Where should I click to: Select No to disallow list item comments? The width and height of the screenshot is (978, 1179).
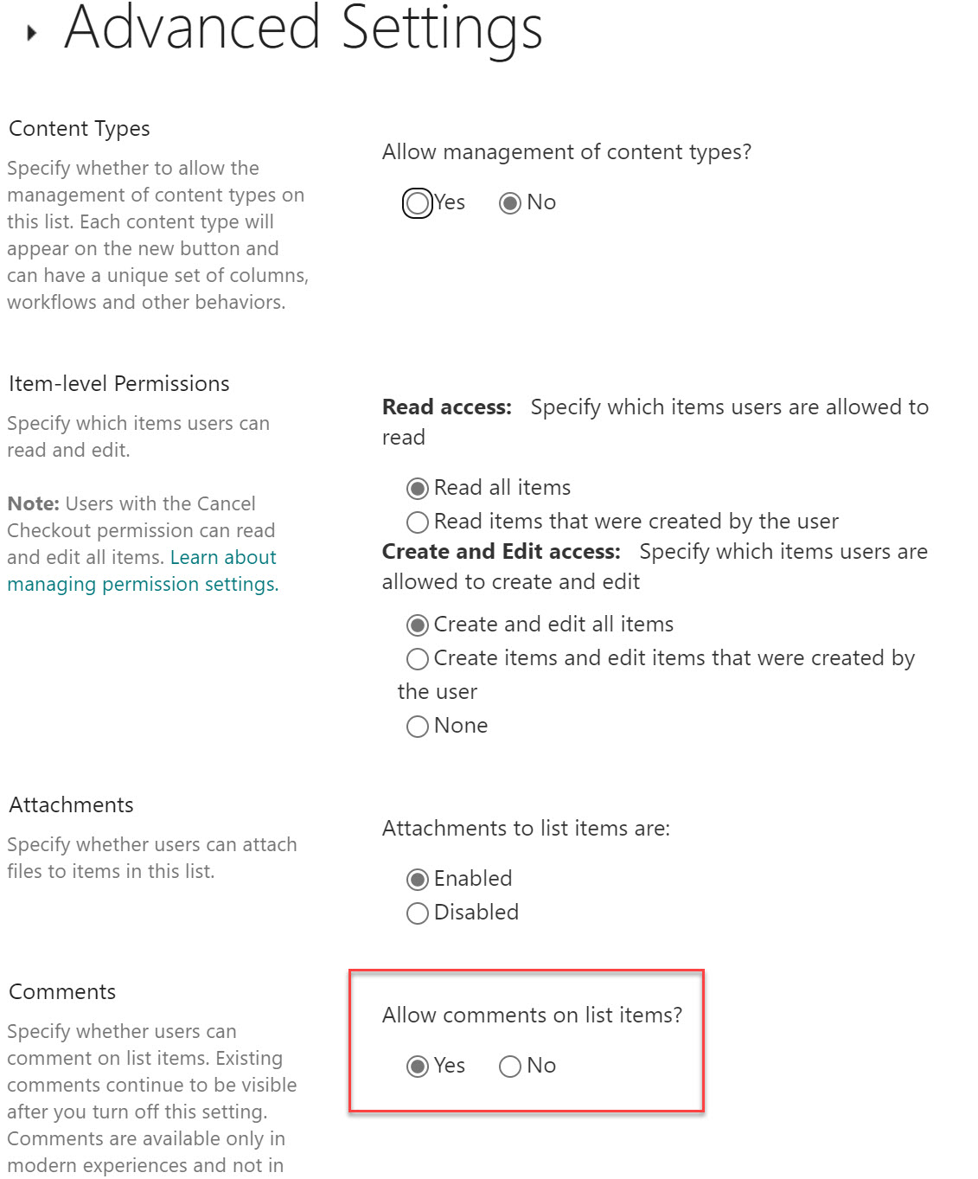(510, 1067)
